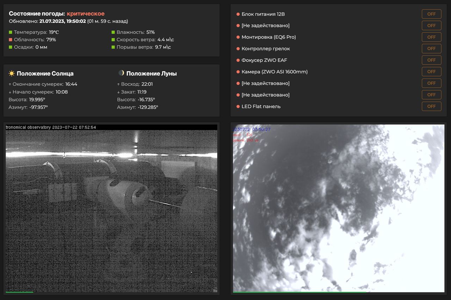Click the up arrow beside Восход

click(x=118, y=84)
